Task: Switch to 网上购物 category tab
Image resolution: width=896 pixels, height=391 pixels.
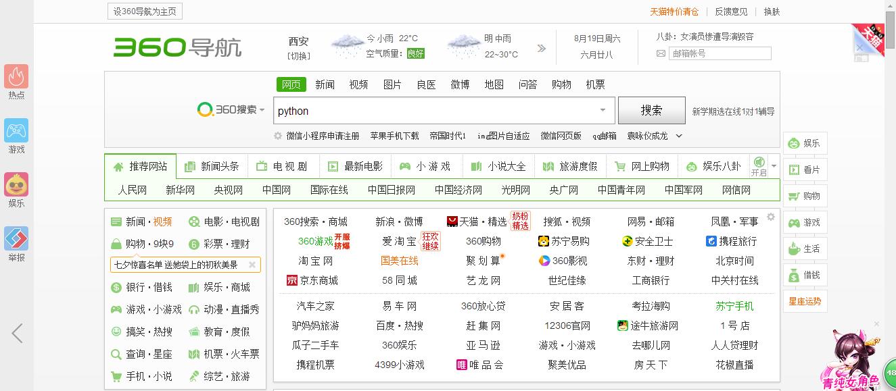Action: coord(642,166)
